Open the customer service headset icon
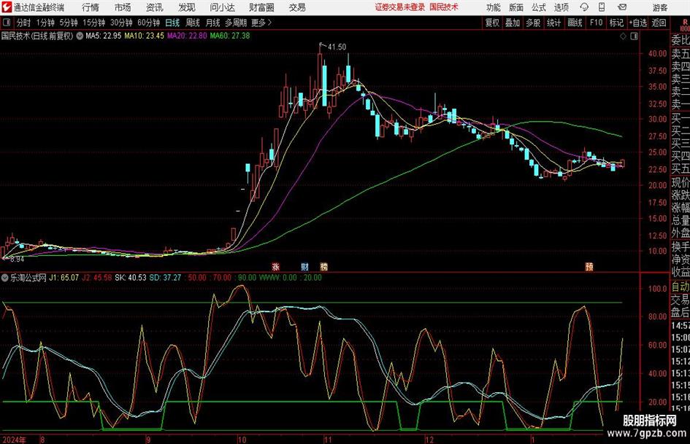 [584, 7]
